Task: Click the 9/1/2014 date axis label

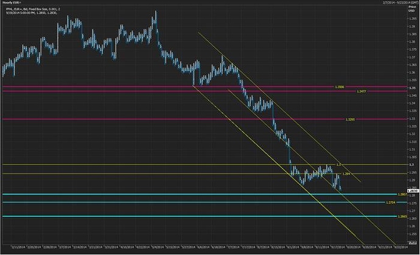Action: [293, 246]
